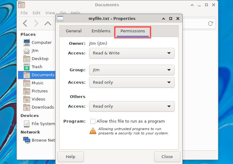Image resolution: width=233 pixels, height=164 pixels.
Task: Switch to the General tab
Action: pyautogui.click(x=74, y=31)
